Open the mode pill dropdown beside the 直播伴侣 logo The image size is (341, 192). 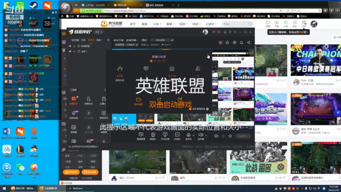tap(98, 32)
